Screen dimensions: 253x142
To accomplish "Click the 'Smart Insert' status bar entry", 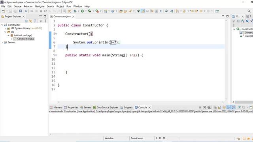I will click(x=137, y=138).
